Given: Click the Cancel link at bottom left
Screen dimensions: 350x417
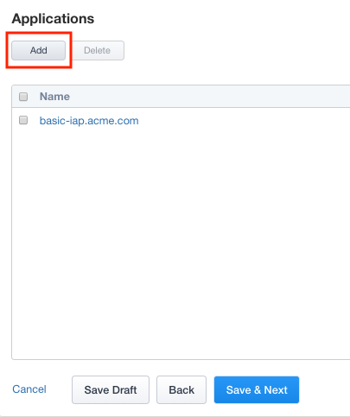Looking at the screenshot, I should [x=29, y=389].
